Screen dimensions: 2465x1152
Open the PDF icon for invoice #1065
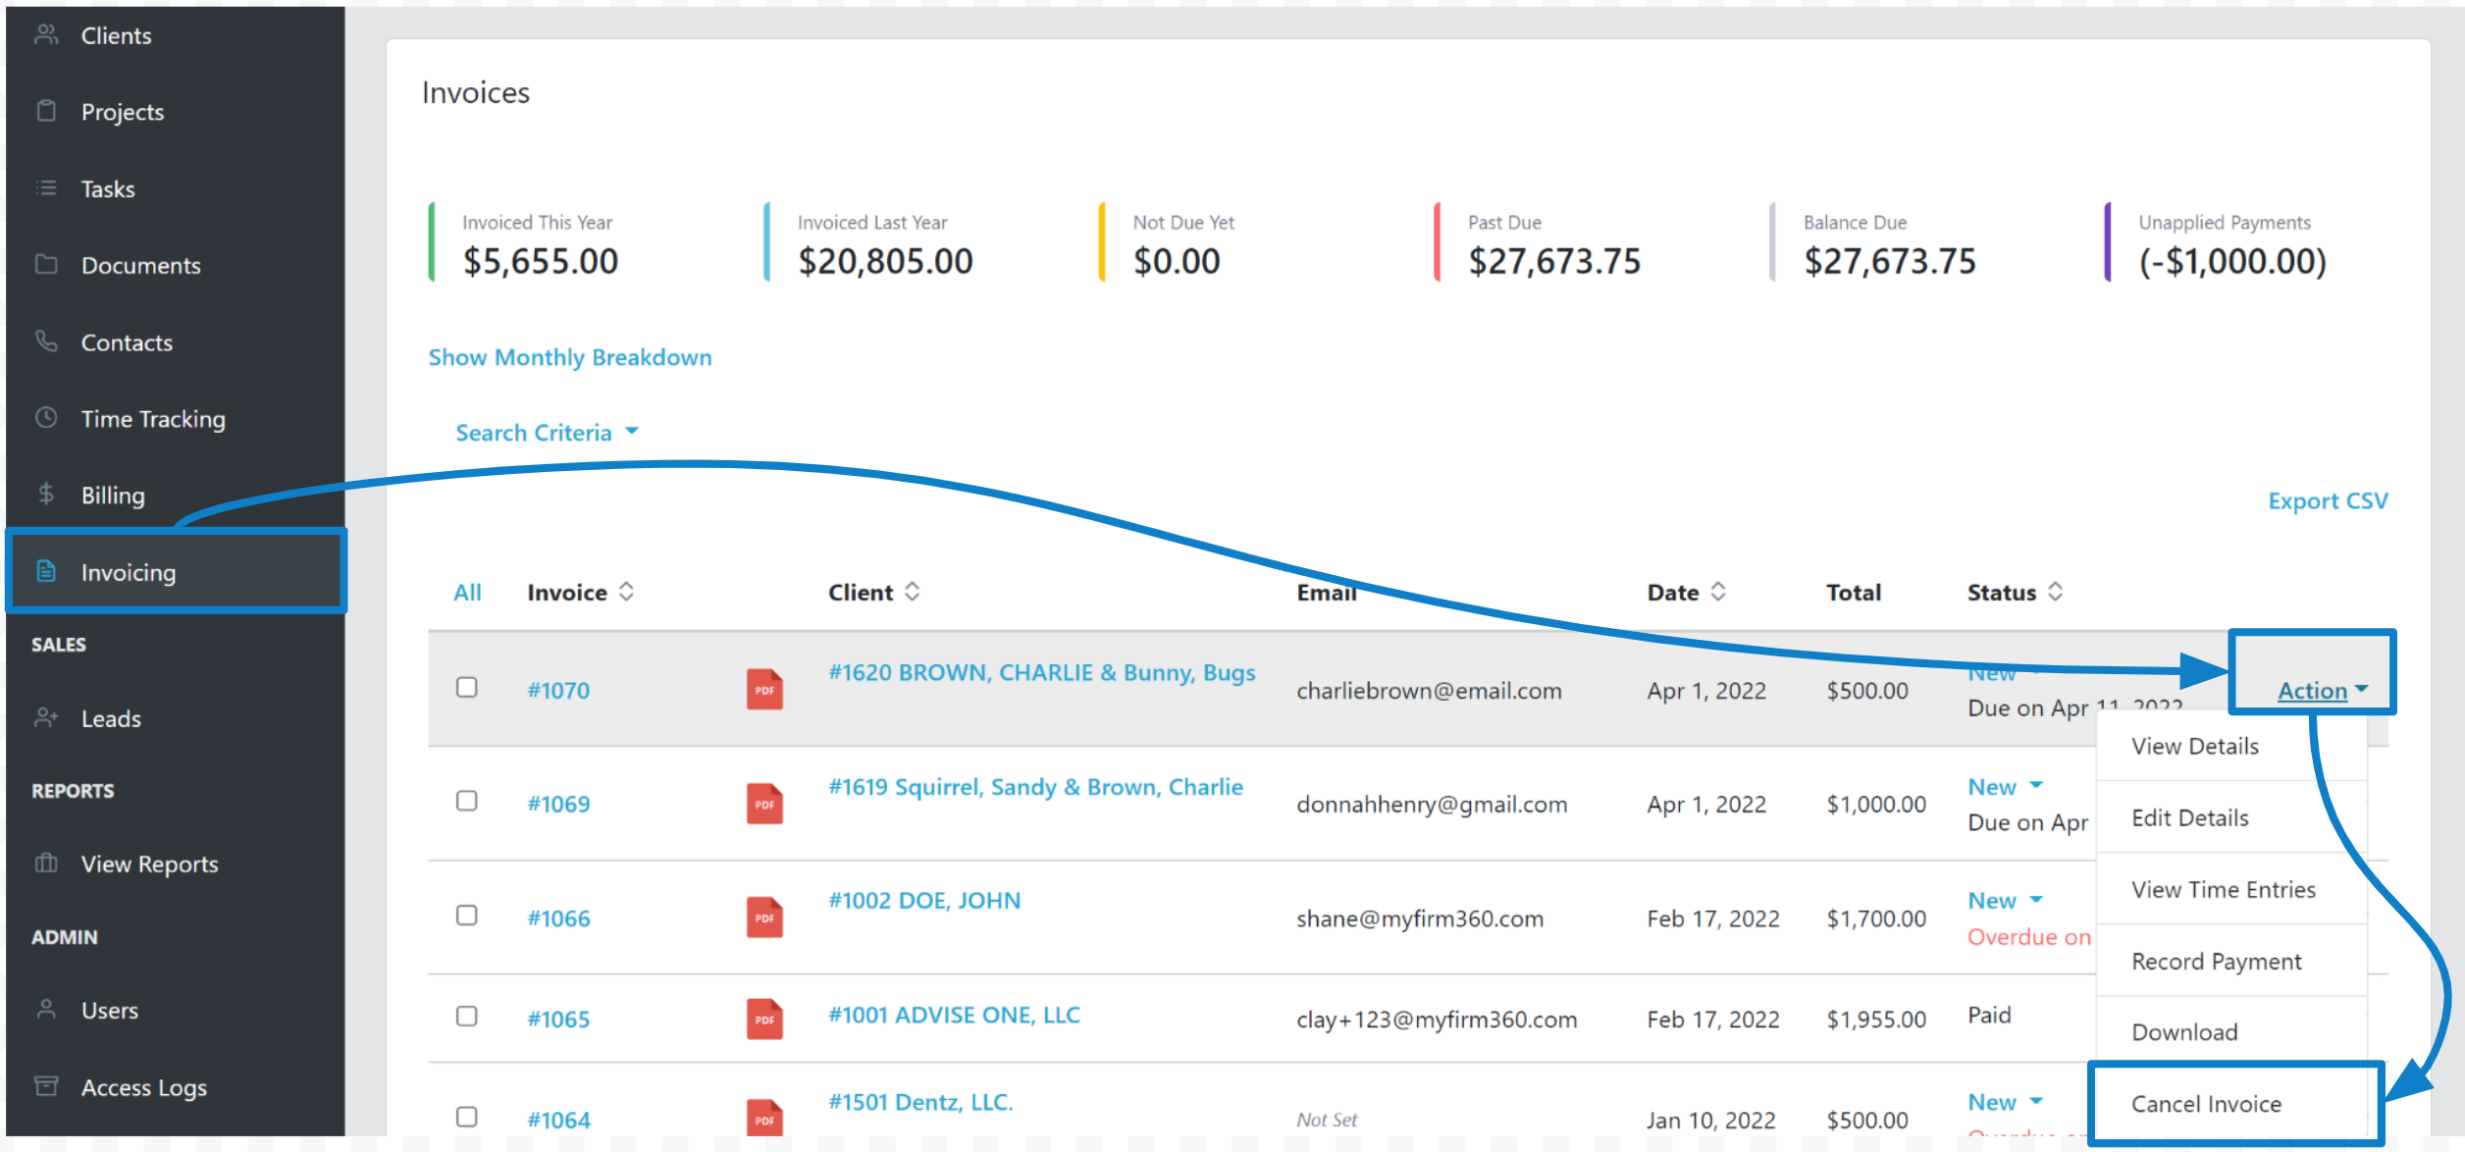(x=764, y=1019)
